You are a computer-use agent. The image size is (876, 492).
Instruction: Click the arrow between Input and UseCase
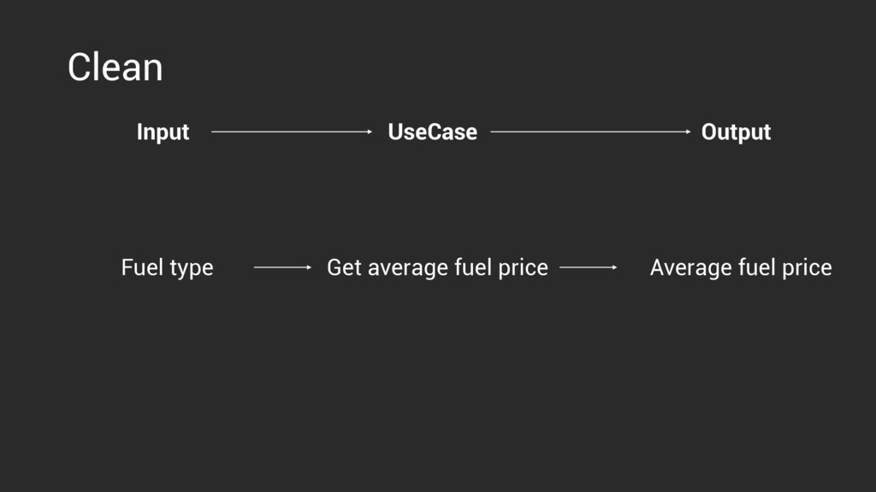[x=292, y=132]
